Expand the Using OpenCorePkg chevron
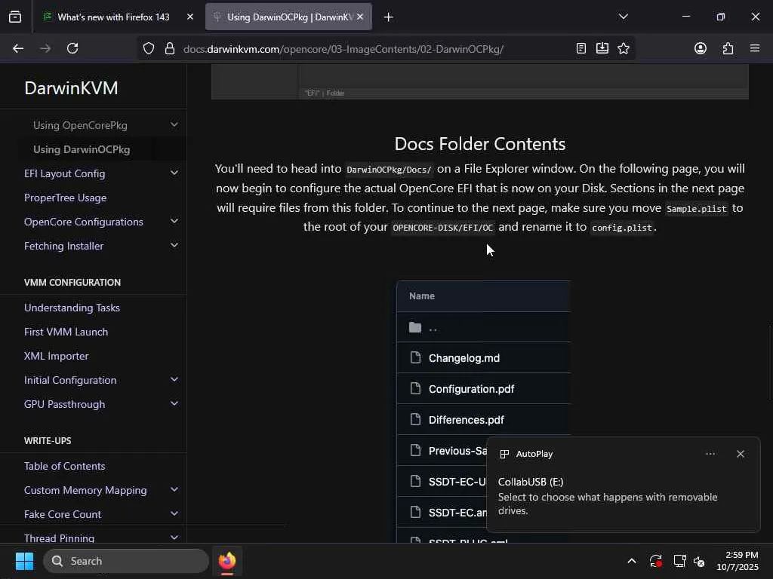 point(174,125)
